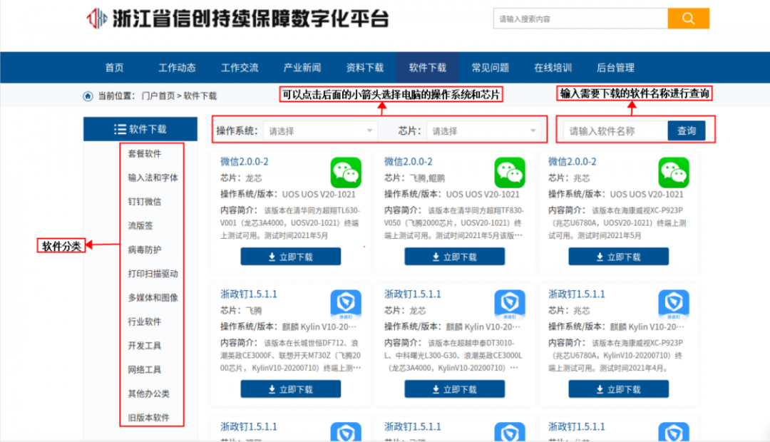Image resolution: width=770 pixels, height=442 pixels.
Task: Click the header search input field
Action: (x=580, y=19)
